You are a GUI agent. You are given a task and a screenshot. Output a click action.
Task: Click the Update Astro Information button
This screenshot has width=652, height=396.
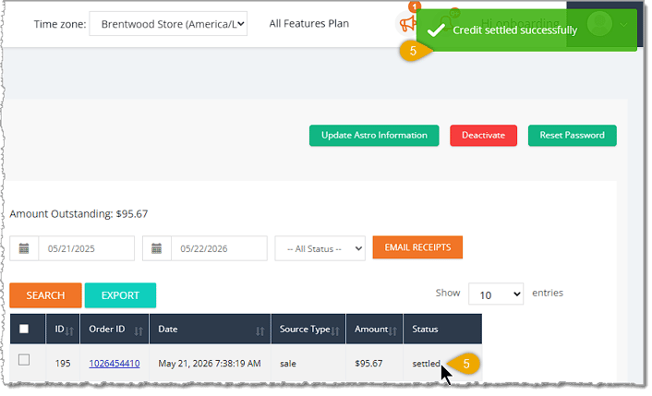tap(374, 136)
